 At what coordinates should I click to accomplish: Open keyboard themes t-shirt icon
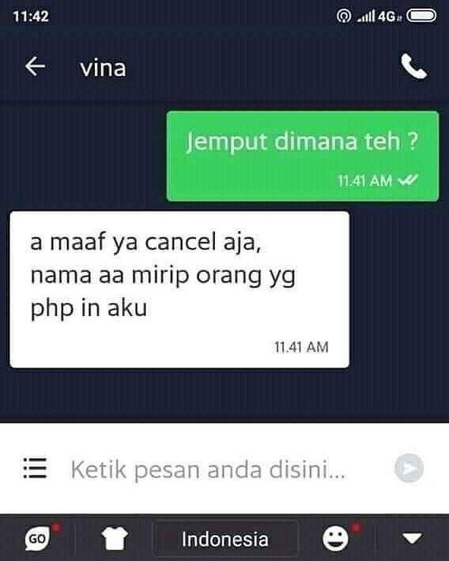click(114, 538)
